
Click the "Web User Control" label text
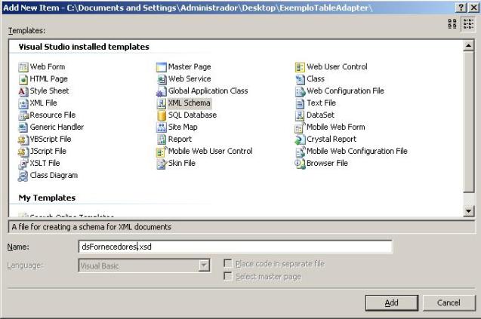coord(337,66)
